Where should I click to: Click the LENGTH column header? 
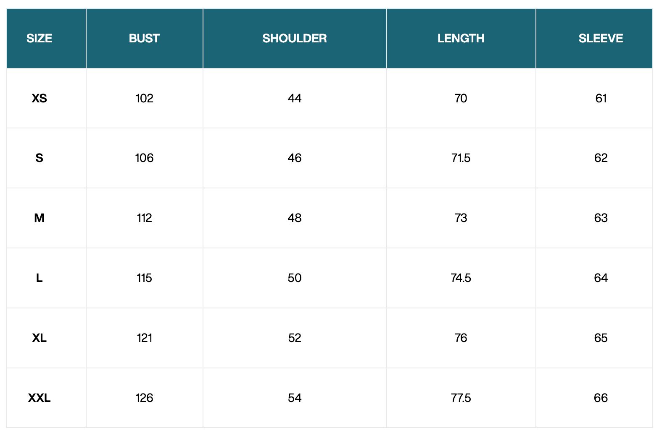(x=461, y=38)
